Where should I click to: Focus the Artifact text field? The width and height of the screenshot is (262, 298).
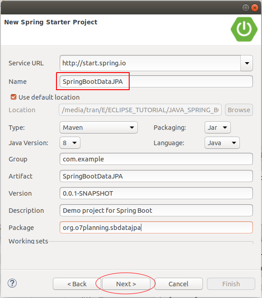coord(156,176)
